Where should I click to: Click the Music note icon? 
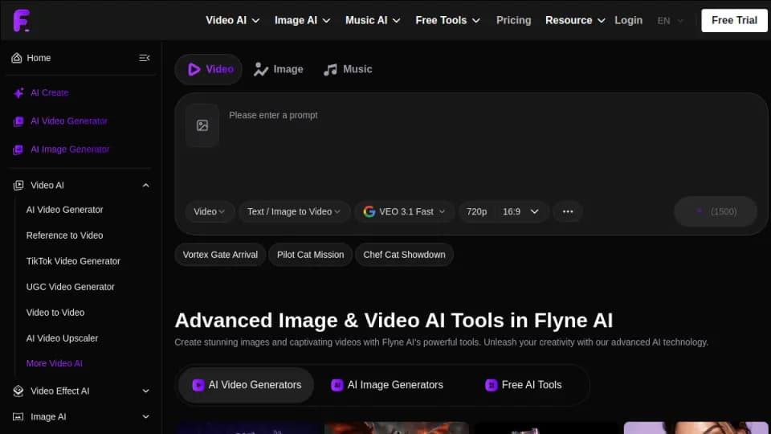point(330,69)
